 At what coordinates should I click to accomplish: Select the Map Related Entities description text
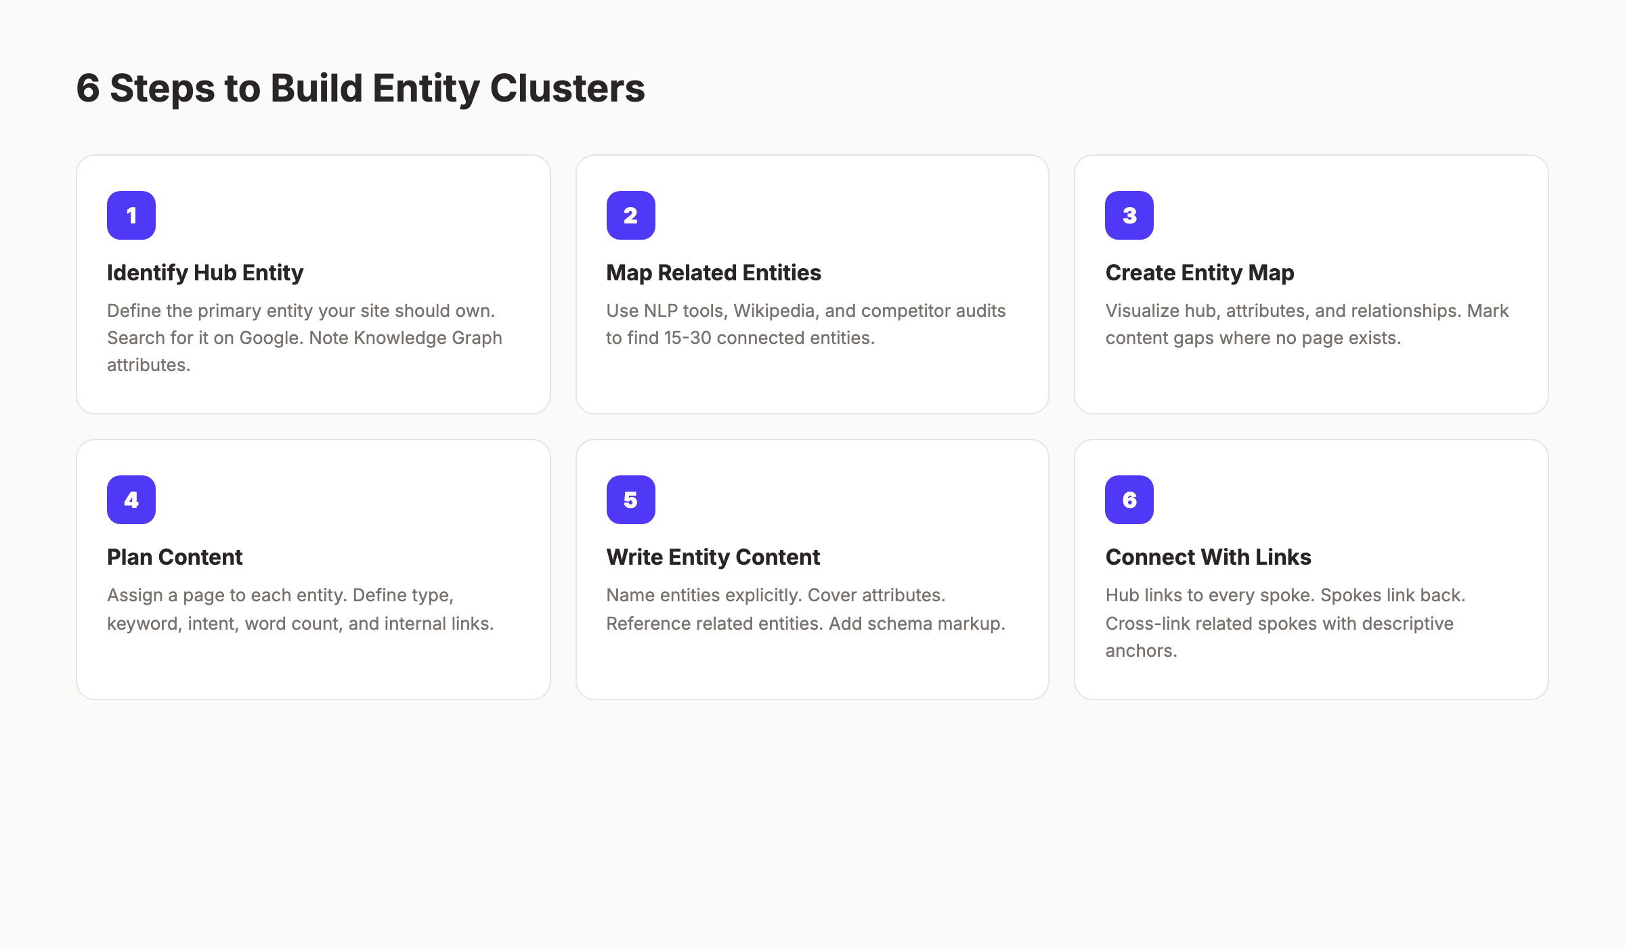coord(805,324)
